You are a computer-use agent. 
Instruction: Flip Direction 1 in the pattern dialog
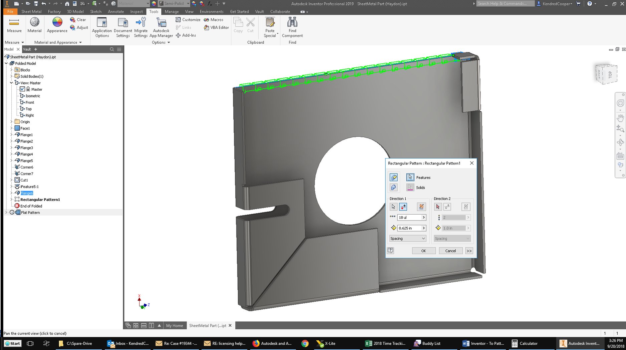403,207
